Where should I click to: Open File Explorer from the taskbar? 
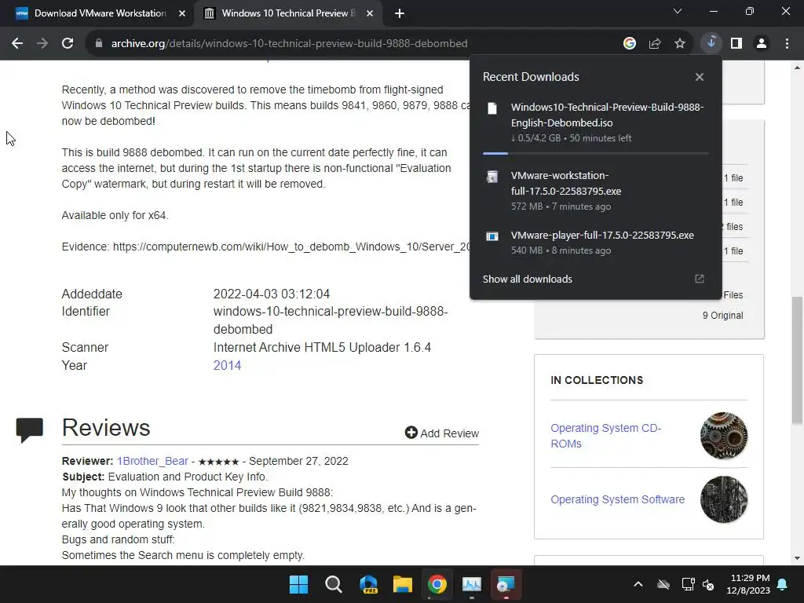403,584
